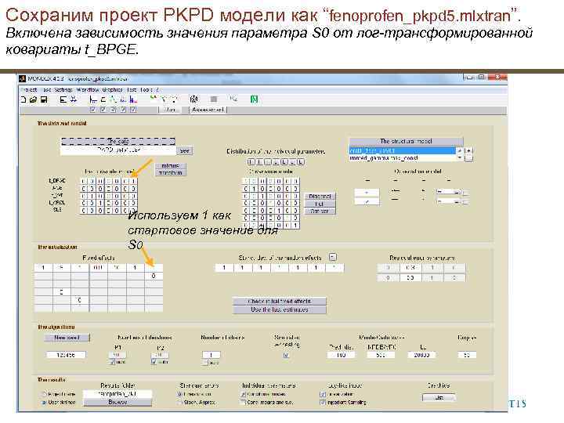This screenshot has width=564, height=423.
Task: Click the Assessment button
Action: [208, 110]
